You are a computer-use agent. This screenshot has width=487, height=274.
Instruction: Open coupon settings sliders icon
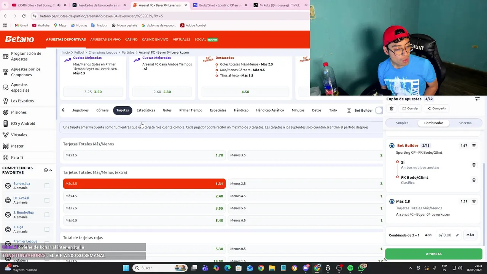[x=477, y=99]
